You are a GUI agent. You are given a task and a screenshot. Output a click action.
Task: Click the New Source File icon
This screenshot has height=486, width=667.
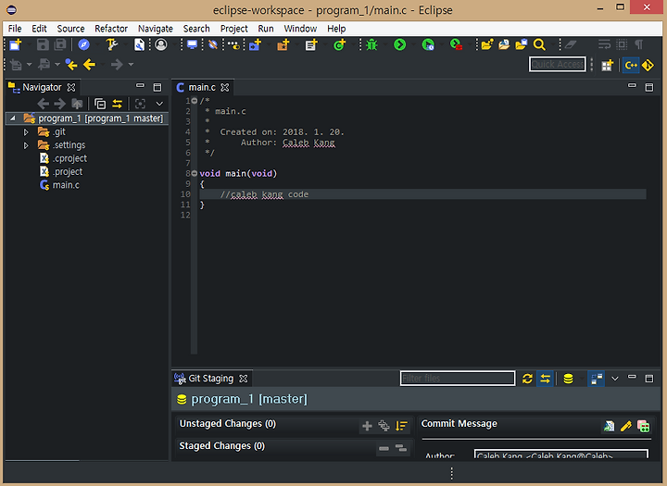[311, 44]
